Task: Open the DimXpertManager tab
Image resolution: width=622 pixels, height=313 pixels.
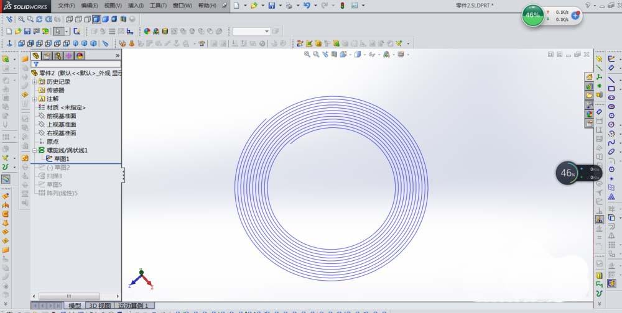Action: [x=68, y=56]
